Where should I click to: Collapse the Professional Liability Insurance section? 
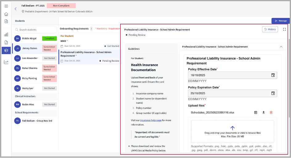click(x=281, y=47)
